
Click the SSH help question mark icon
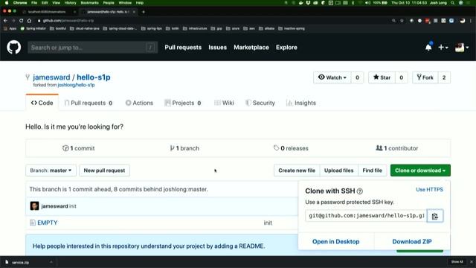coord(360,191)
